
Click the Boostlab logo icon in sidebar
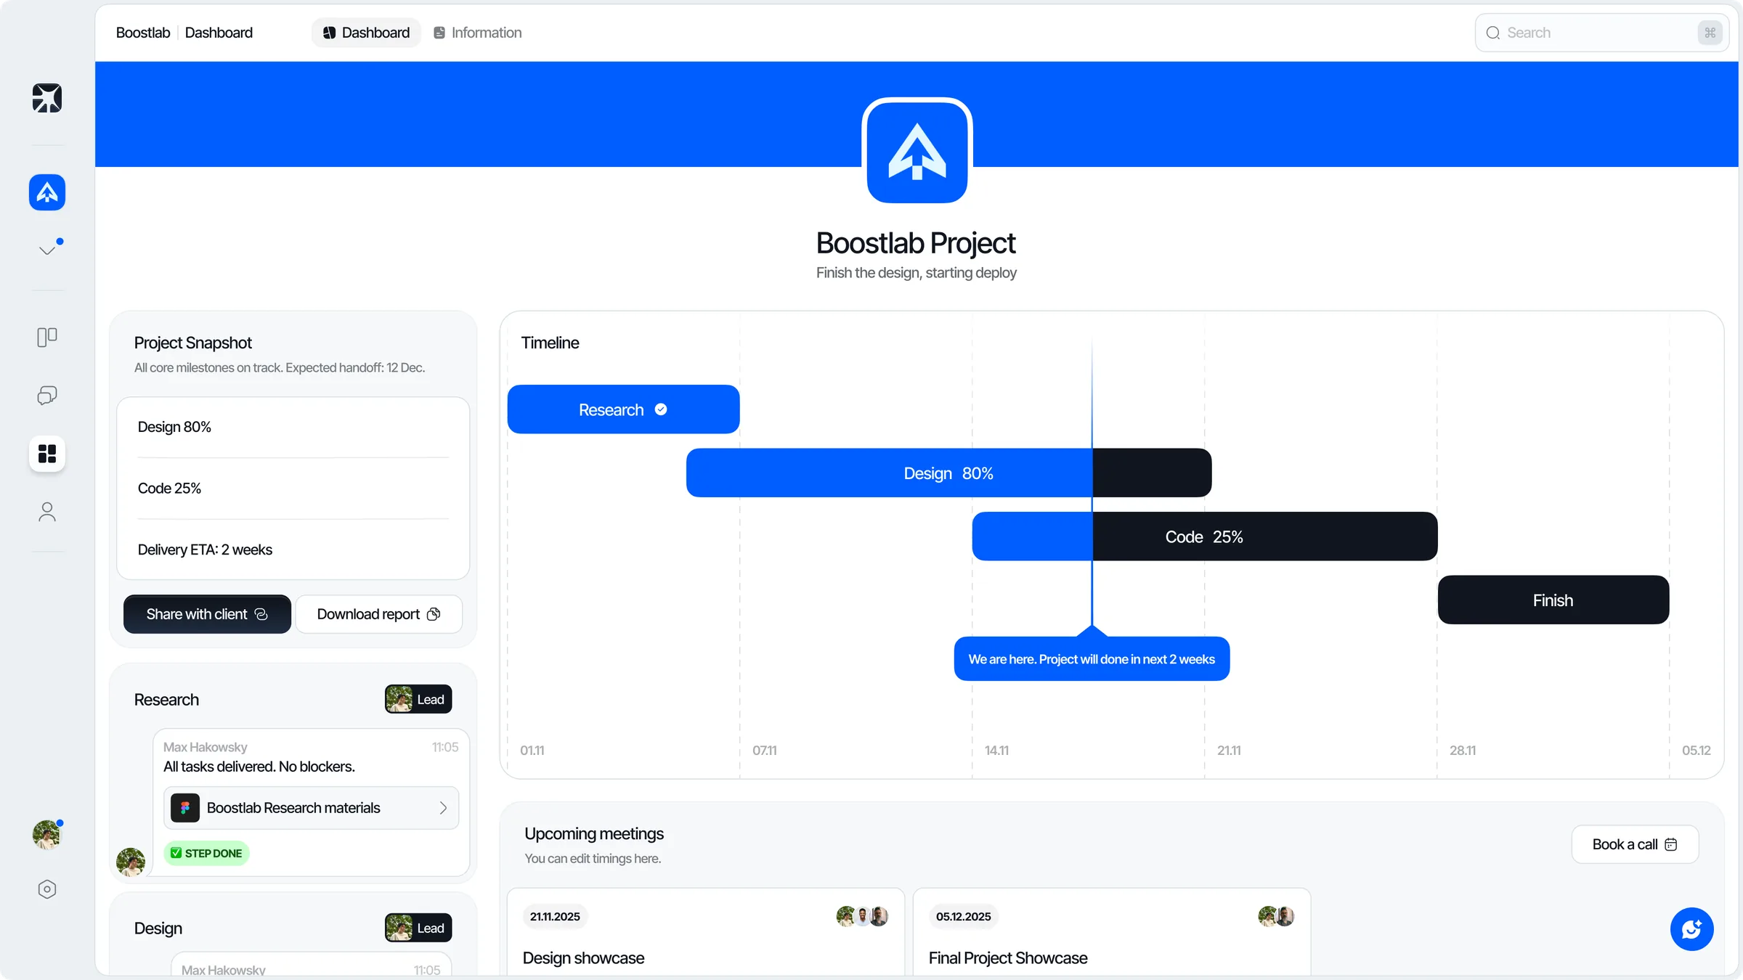[47, 98]
